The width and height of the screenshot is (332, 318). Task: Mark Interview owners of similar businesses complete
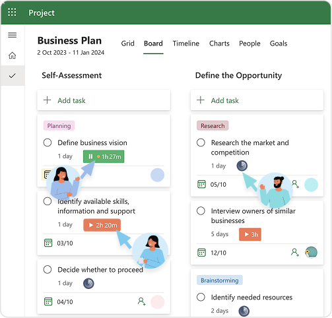pyautogui.click(x=201, y=210)
